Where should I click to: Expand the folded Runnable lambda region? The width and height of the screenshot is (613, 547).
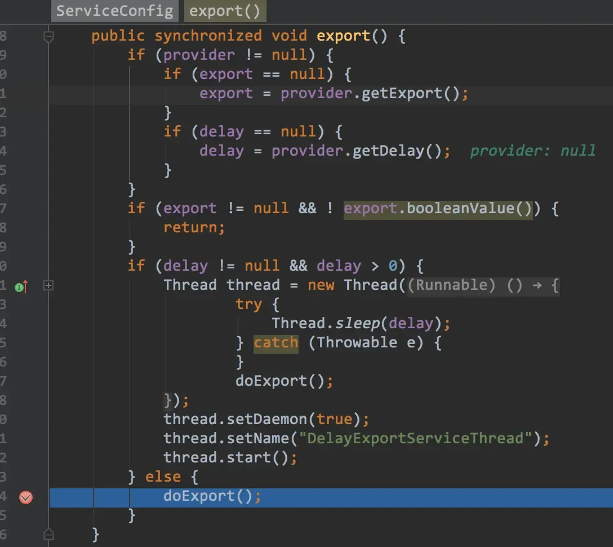[48, 286]
